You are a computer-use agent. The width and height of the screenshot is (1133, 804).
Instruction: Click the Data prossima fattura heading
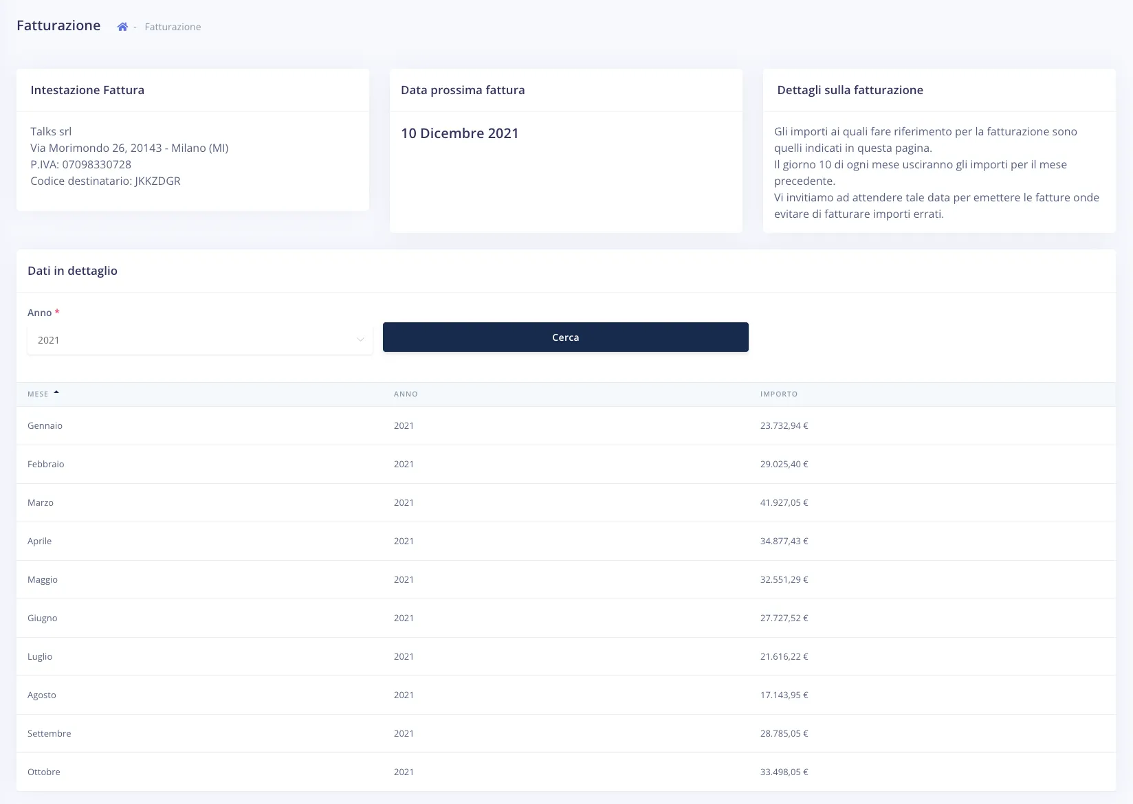(463, 90)
